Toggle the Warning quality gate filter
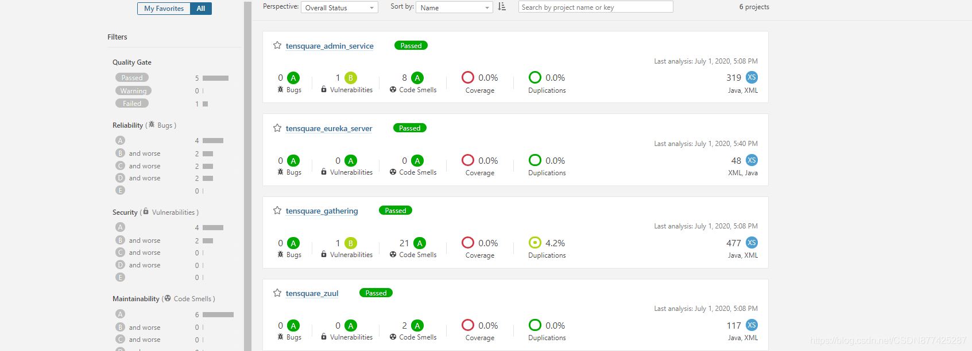Image resolution: width=972 pixels, height=351 pixels. click(133, 91)
